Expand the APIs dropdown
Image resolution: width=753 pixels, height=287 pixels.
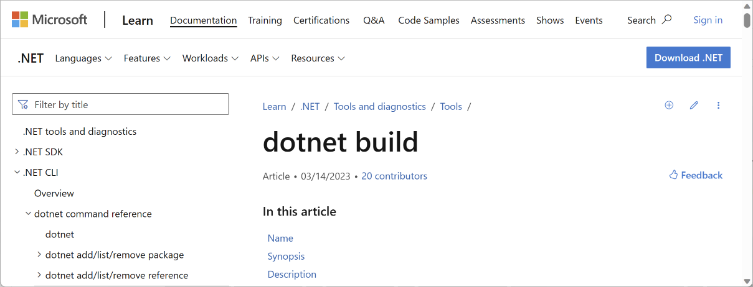265,58
